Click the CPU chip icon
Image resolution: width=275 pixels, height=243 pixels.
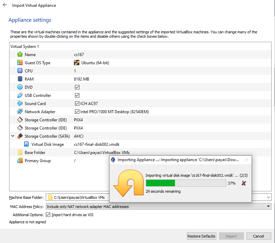(x=20, y=71)
